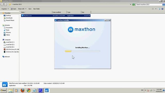Screen dimensions: 165x93
Task: Open Windows Explorer from taskbar
Action: 11,90
